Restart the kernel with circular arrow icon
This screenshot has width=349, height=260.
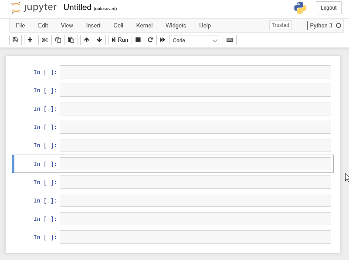(150, 40)
